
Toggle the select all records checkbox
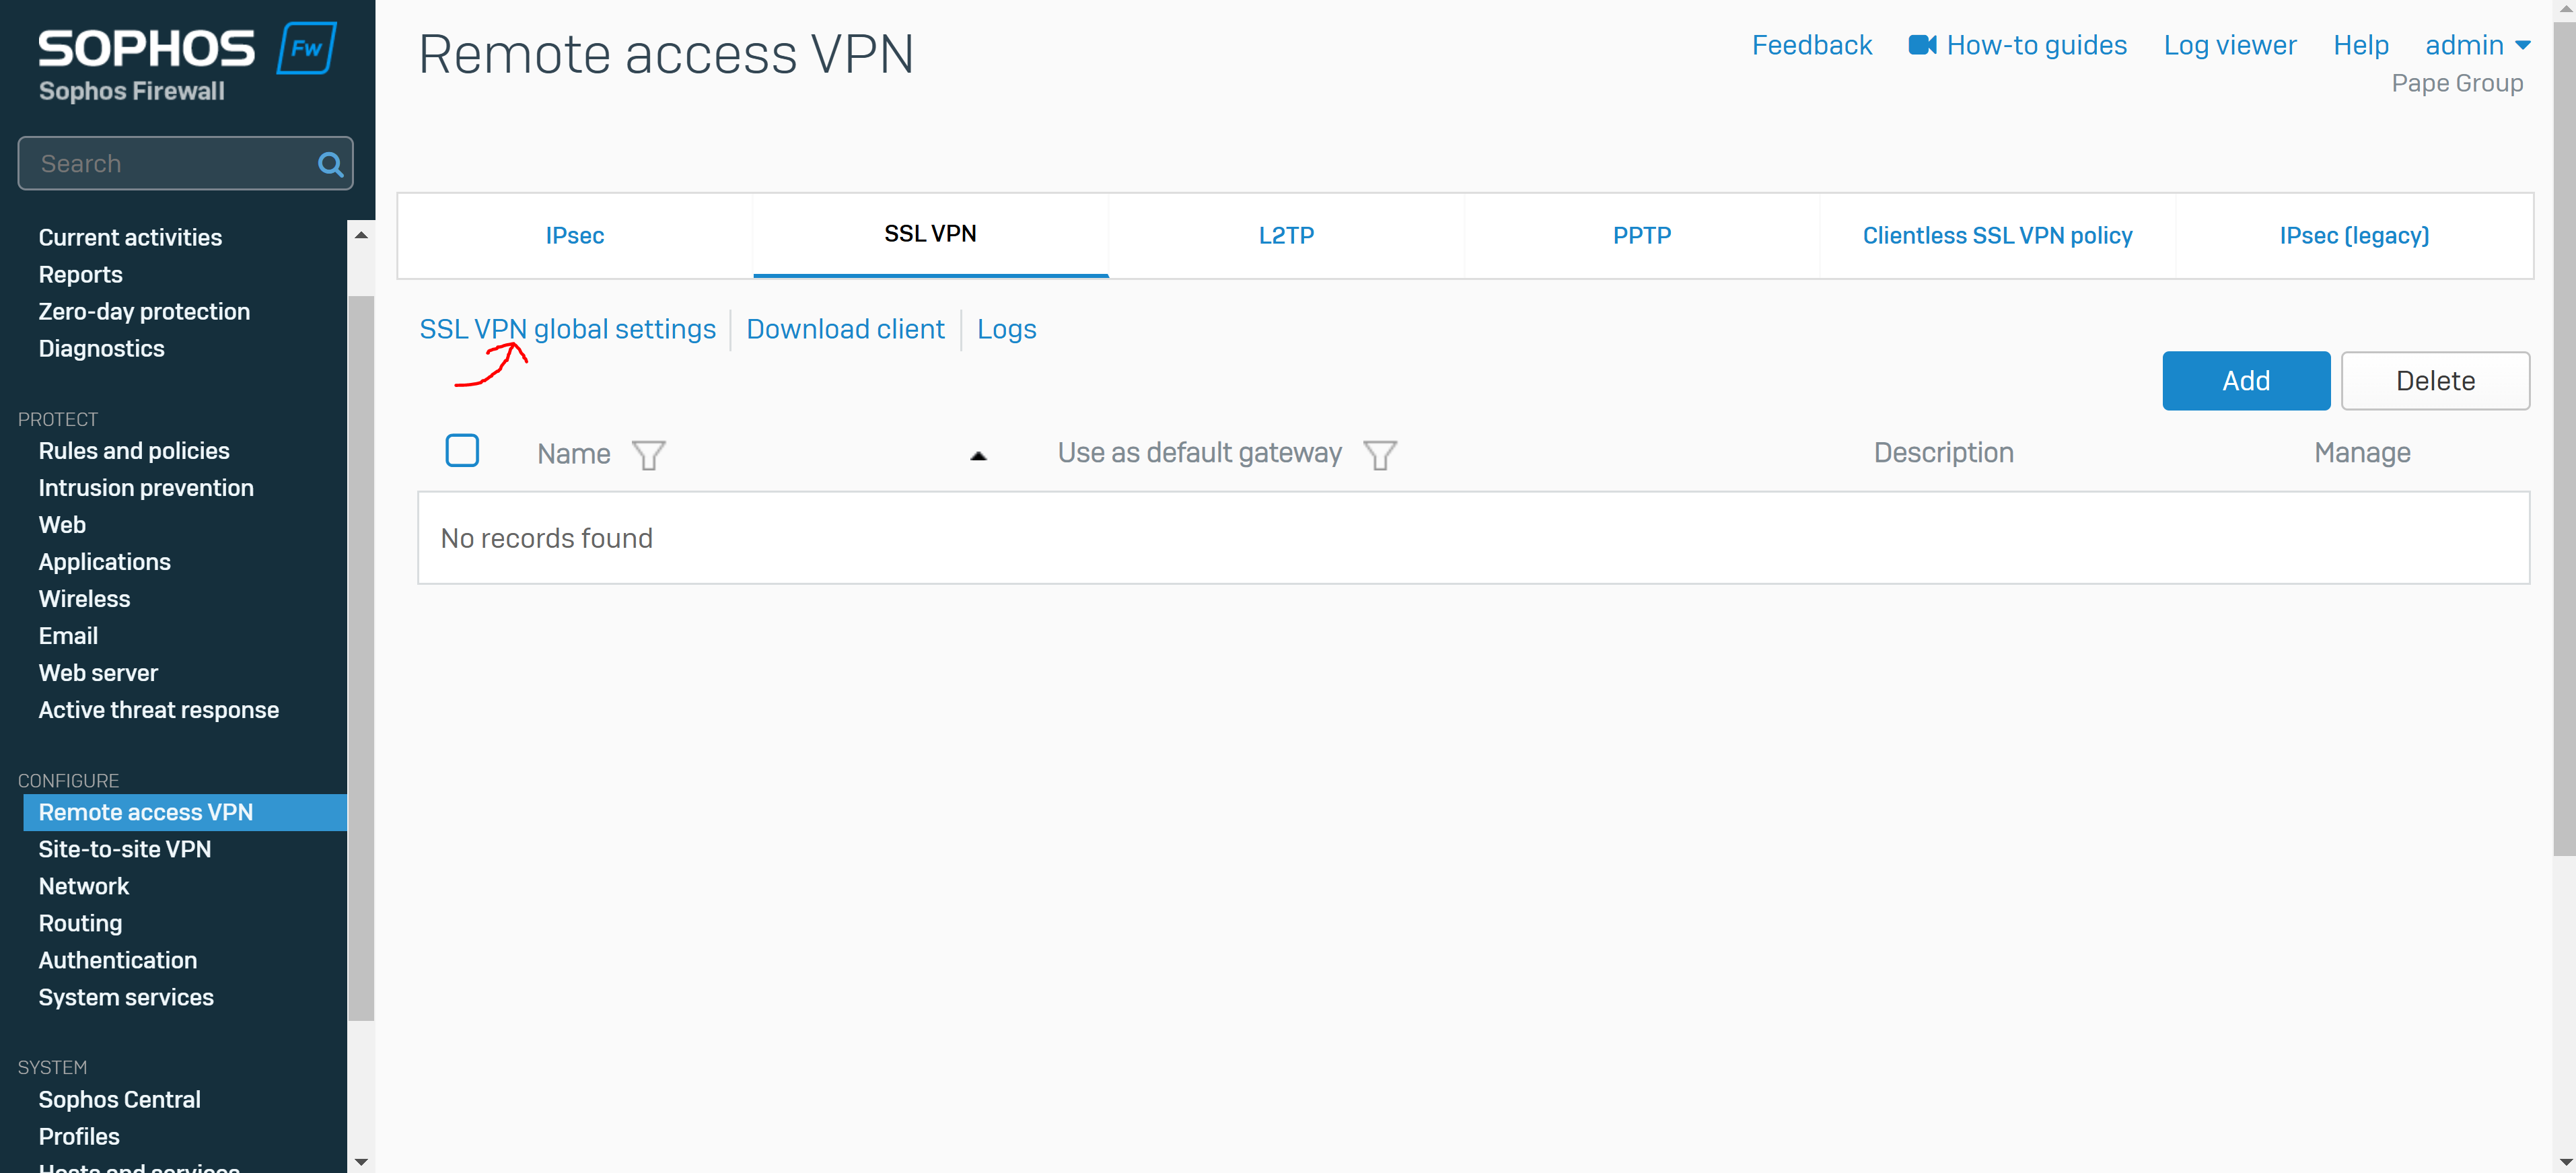(462, 451)
